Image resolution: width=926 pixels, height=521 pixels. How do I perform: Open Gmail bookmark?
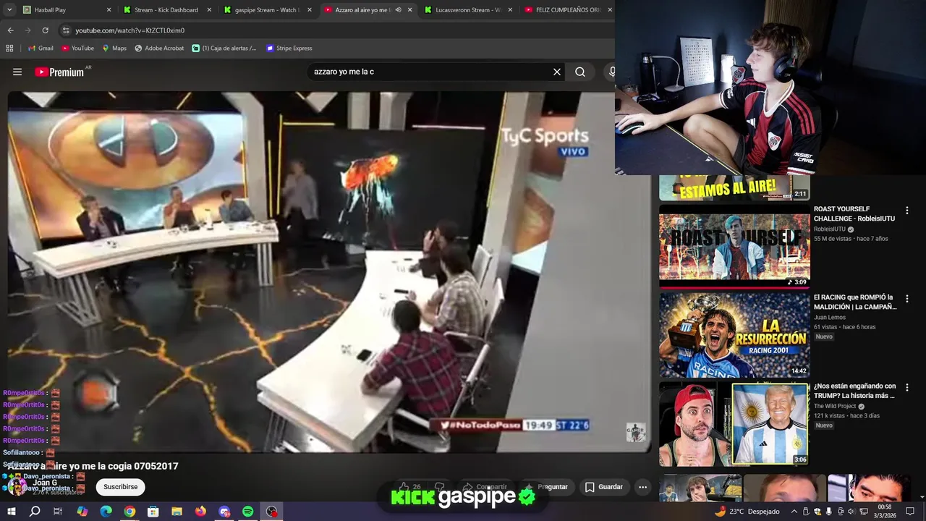click(41, 48)
